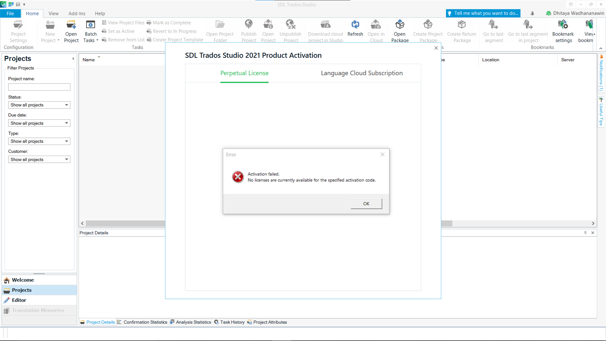The width and height of the screenshot is (606, 341).
Task: Select the Home ribbon tab
Action: (32, 13)
